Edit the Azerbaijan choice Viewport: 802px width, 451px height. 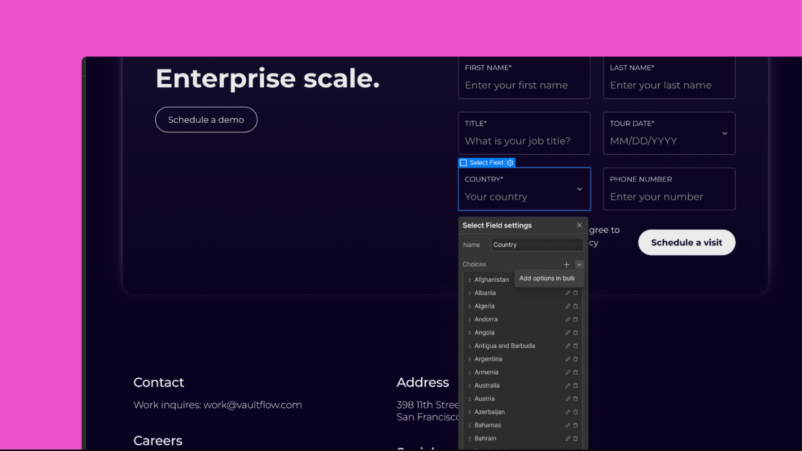point(568,412)
